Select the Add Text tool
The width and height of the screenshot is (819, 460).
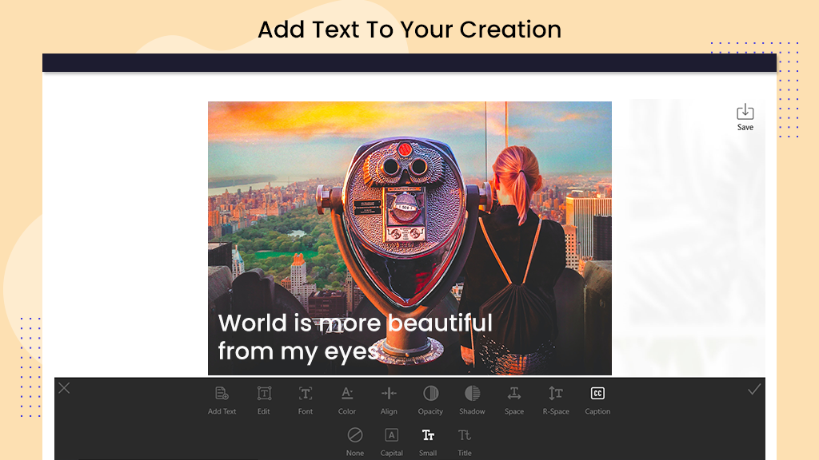point(222,401)
